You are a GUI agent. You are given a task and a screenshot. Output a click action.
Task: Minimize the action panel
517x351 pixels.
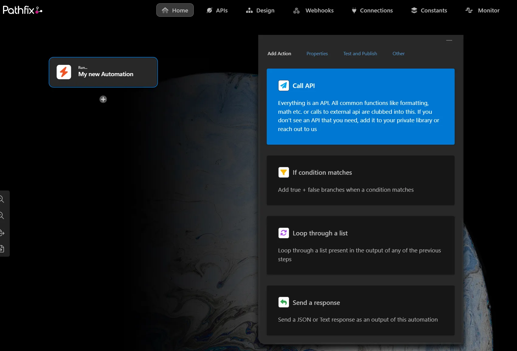coord(449,40)
